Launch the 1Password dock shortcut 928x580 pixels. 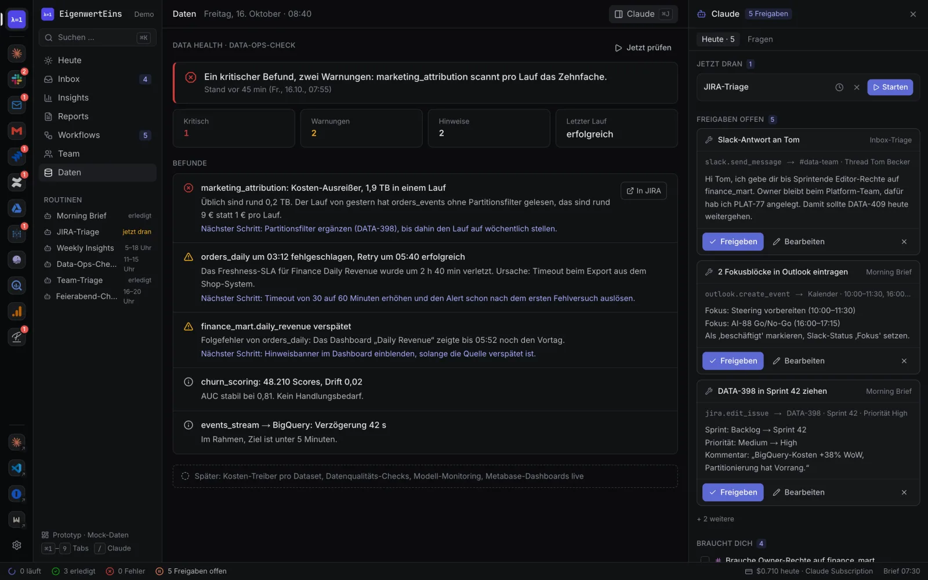coord(17,494)
